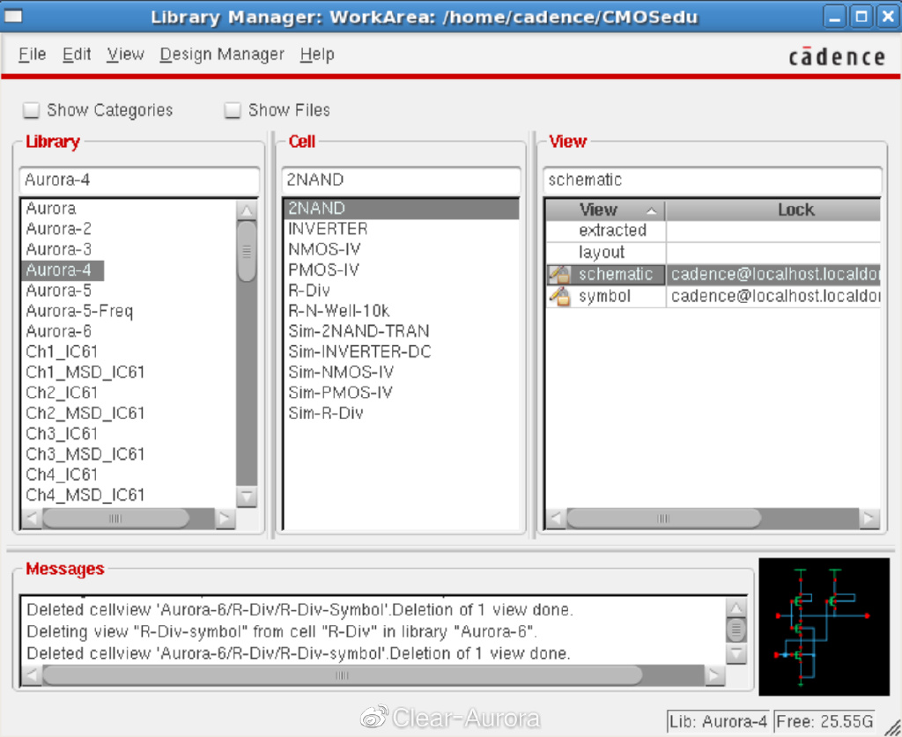Click the View panel horizontal scrollbar thumb
Viewport: 902px width, 737px height.
coord(664,519)
